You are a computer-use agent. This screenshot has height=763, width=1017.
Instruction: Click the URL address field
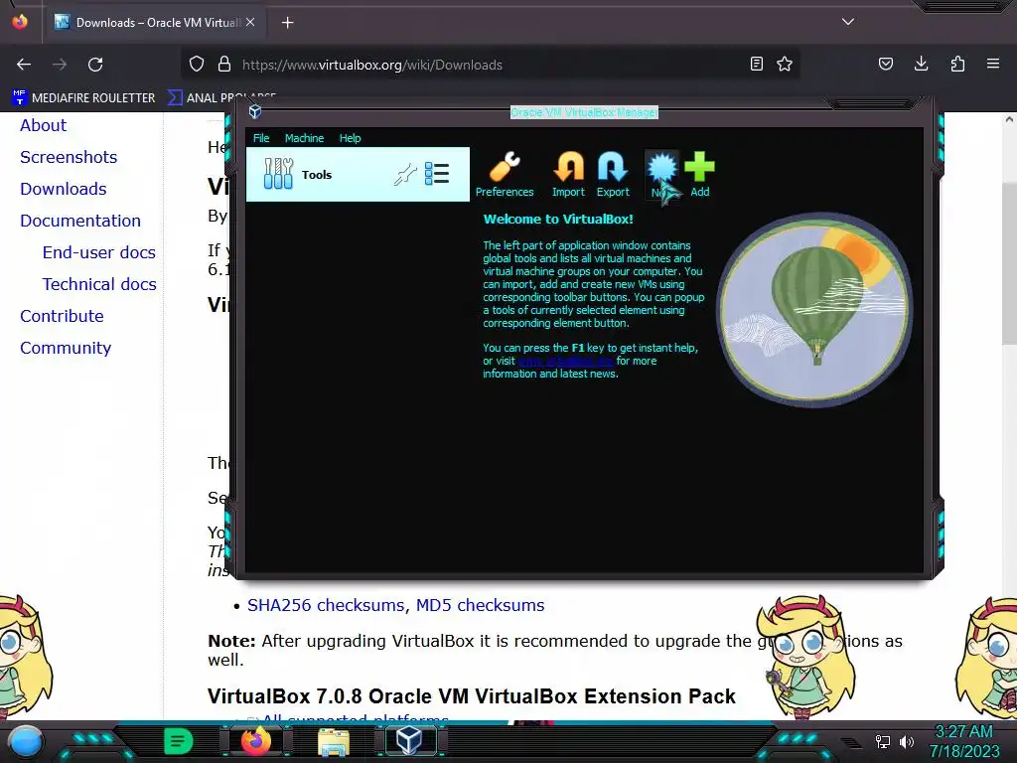[x=490, y=65]
